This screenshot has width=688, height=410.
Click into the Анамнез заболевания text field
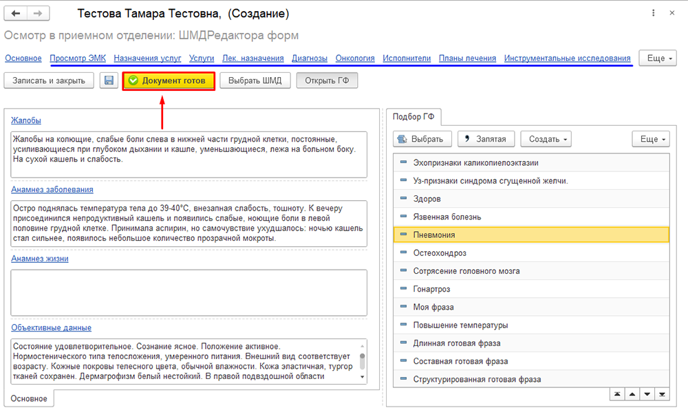189,224
